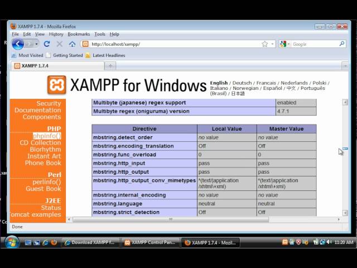This screenshot has width=357, height=268.
Task: Click horizontal scroll left arrow
Action: 69,219
